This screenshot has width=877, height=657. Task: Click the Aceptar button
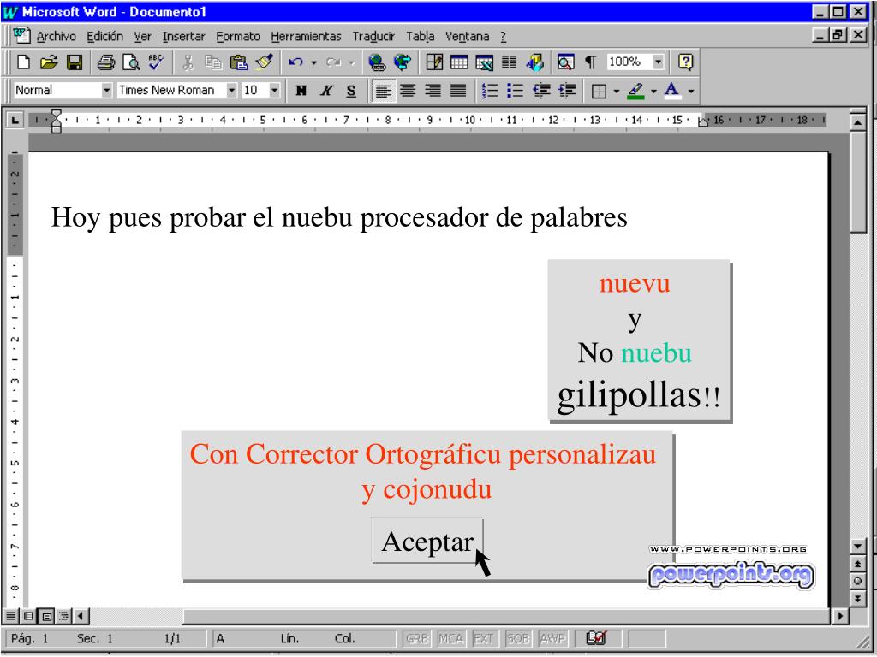tap(427, 541)
